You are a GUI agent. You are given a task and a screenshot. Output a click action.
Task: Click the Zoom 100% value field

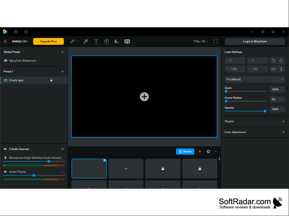click(x=277, y=89)
